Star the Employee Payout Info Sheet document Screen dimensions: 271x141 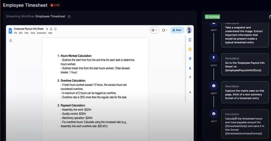(47, 29)
